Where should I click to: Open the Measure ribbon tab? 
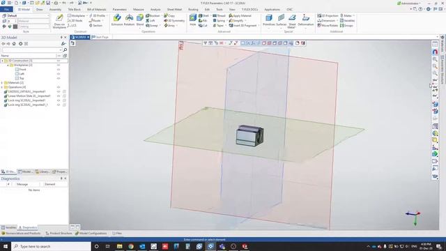click(139, 9)
